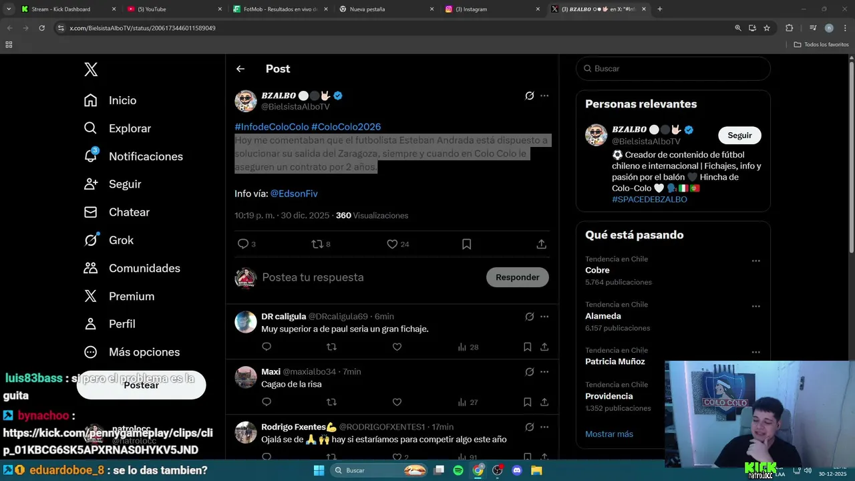Repost the main post with 8 reposts
The width and height of the screenshot is (855, 481).
321,244
